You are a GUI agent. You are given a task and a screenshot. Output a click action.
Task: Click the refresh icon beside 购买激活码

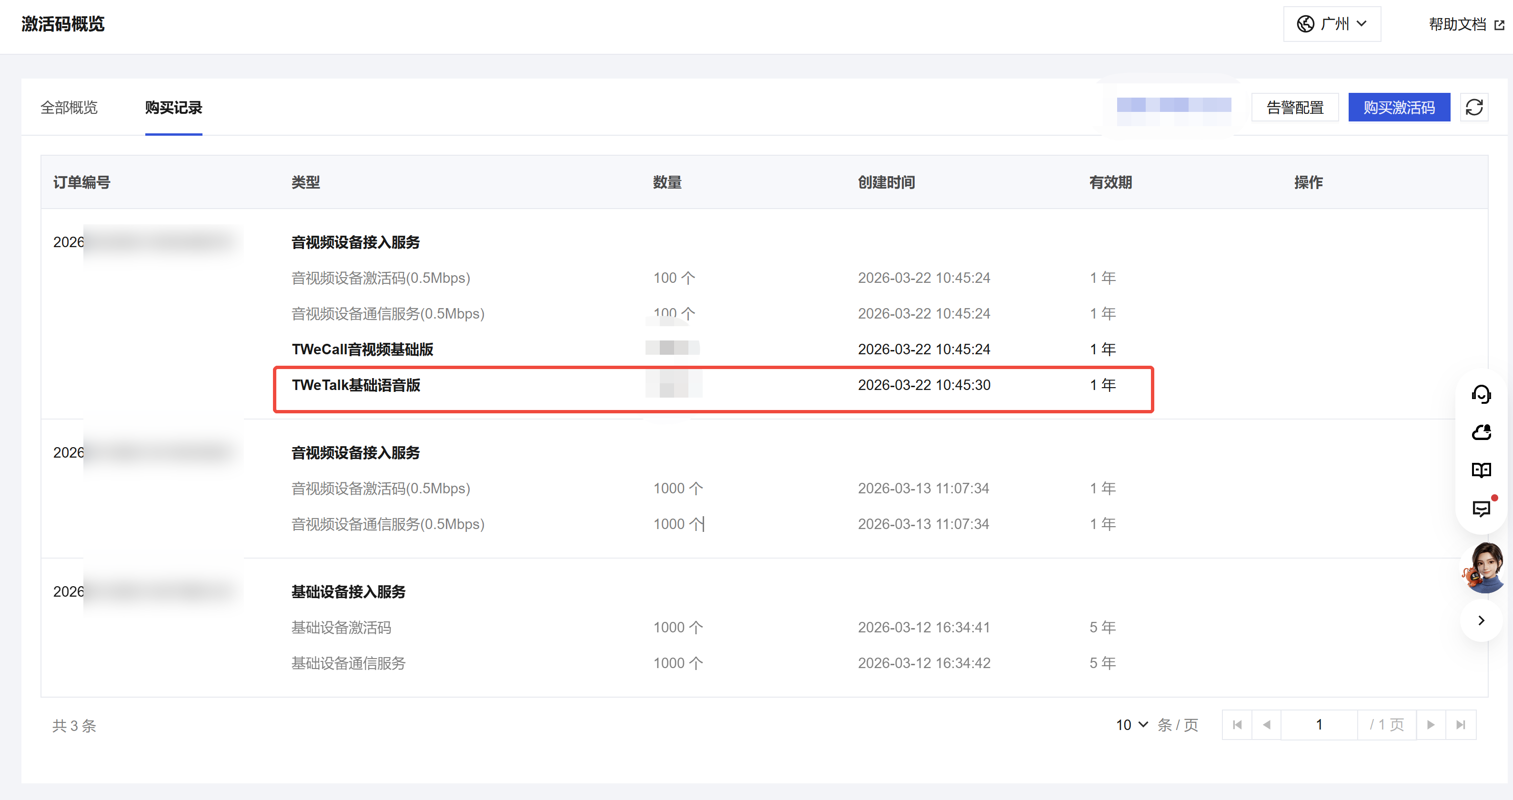(x=1473, y=108)
